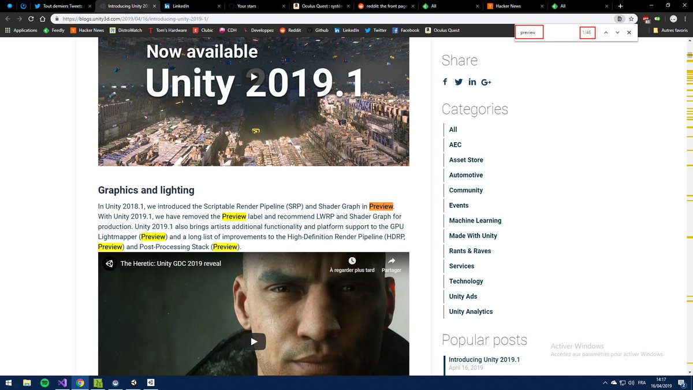
Task: Play the Unity 2019.1 banner video
Action: pyautogui.click(x=254, y=77)
